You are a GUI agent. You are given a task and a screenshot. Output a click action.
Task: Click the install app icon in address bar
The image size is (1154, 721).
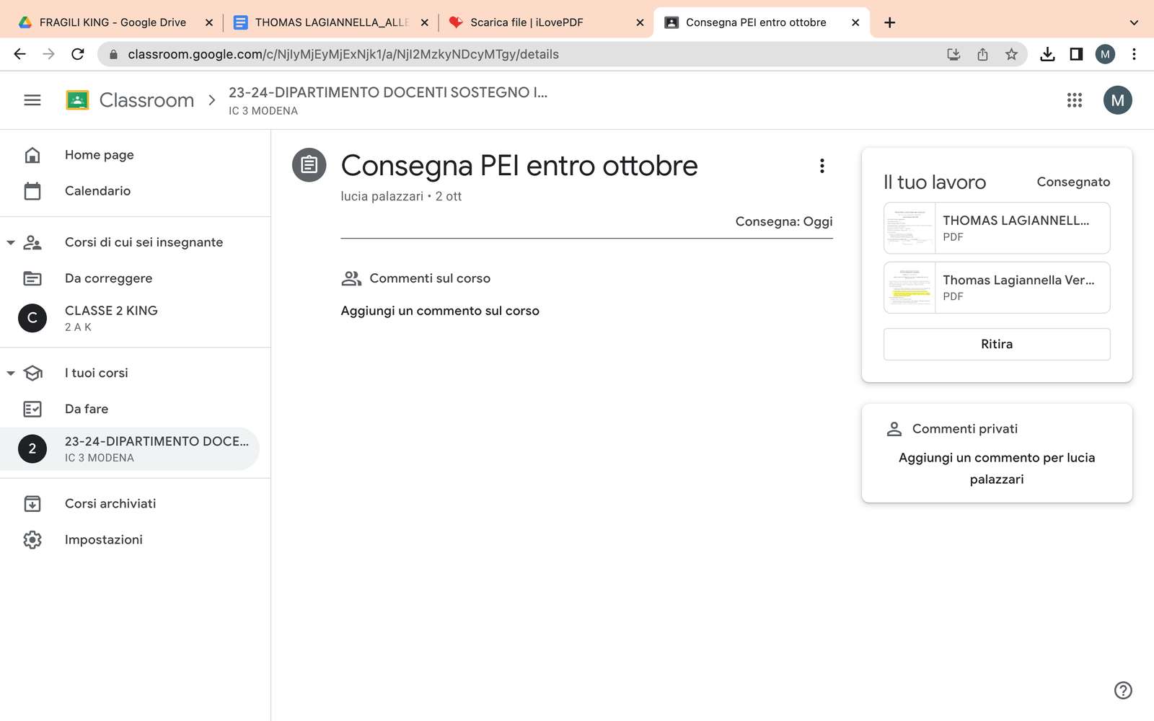point(953,54)
